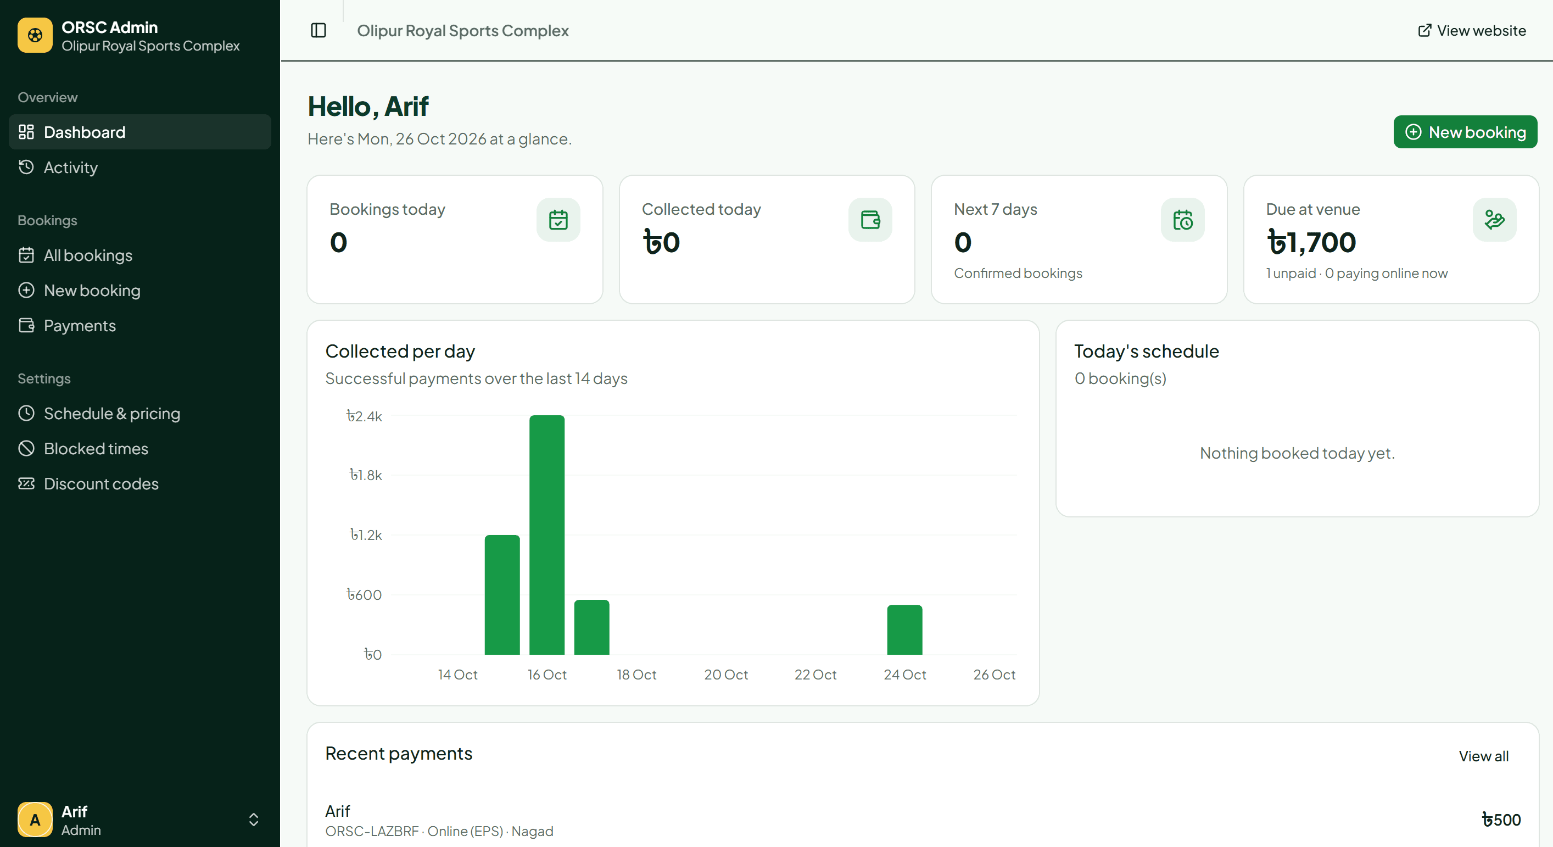The width and height of the screenshot is (1553, 847).
Task: Click the All bookings calendar icon
Action: 26,255
